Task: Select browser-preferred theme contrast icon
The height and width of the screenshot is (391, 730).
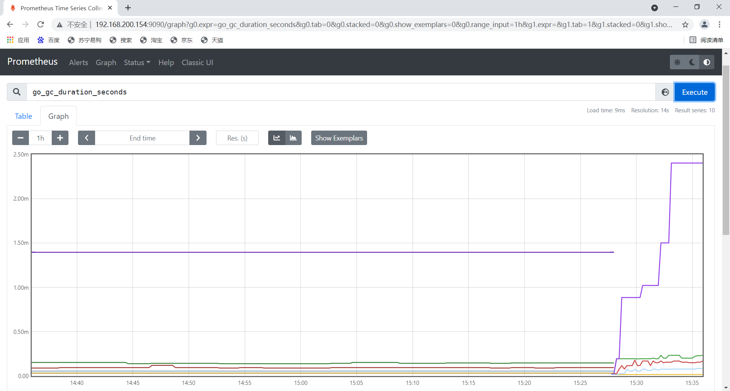Action: (x=706, y=62)
